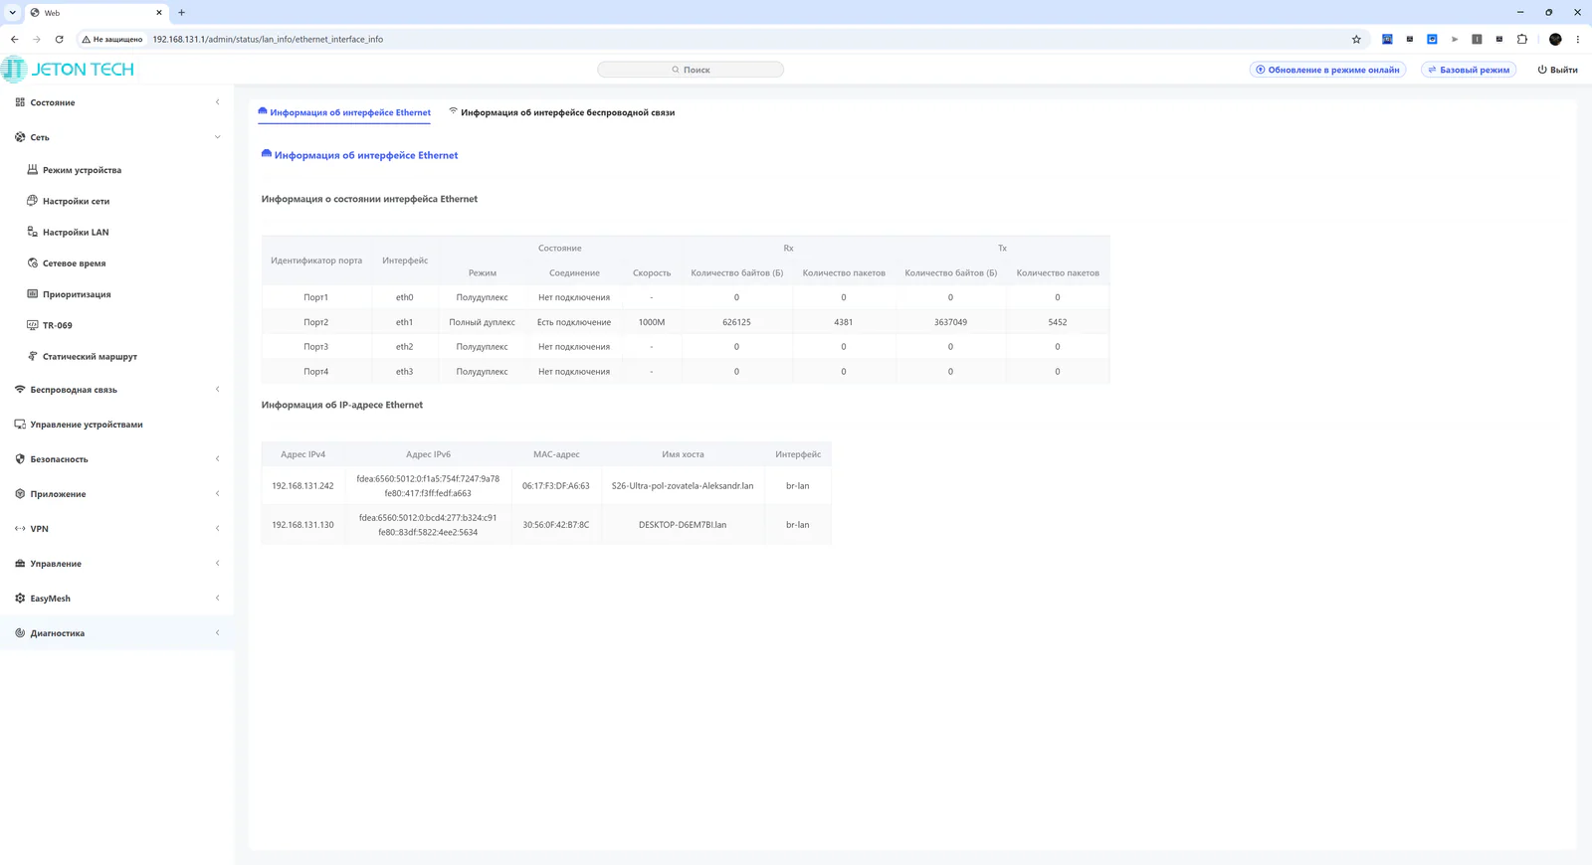
Task: Open the browser extensions puzzle icon
Action: coord(1522,40)
